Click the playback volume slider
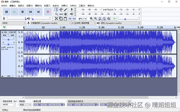This screenshot has width=180, height=112. coord(41,19)
